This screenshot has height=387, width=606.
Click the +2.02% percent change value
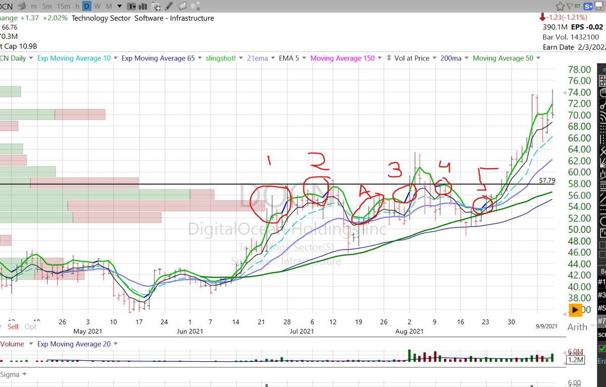(55, 18)
